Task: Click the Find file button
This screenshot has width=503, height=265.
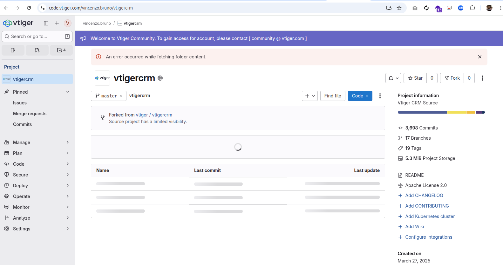Action: (x=332, y=96)
